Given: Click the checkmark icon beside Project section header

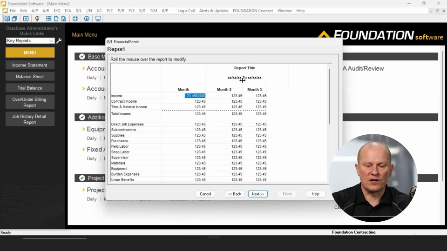Looking at the screenshot, I should coord(82,178).
